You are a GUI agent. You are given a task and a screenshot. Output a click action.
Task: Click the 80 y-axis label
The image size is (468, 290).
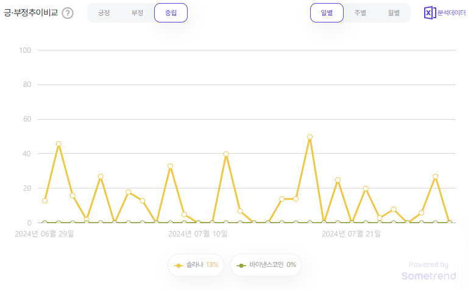[x=27, y=85]
